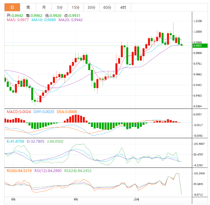210x205 pixels.
Task: Click the 1.0059 price axis label
Action: point(198,32)
